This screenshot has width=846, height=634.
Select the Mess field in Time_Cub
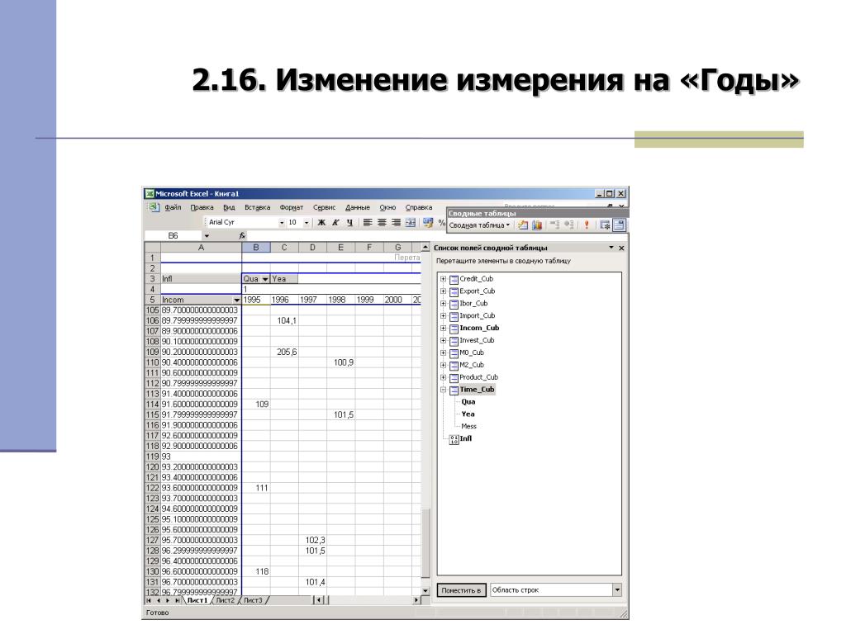(469, 427)
